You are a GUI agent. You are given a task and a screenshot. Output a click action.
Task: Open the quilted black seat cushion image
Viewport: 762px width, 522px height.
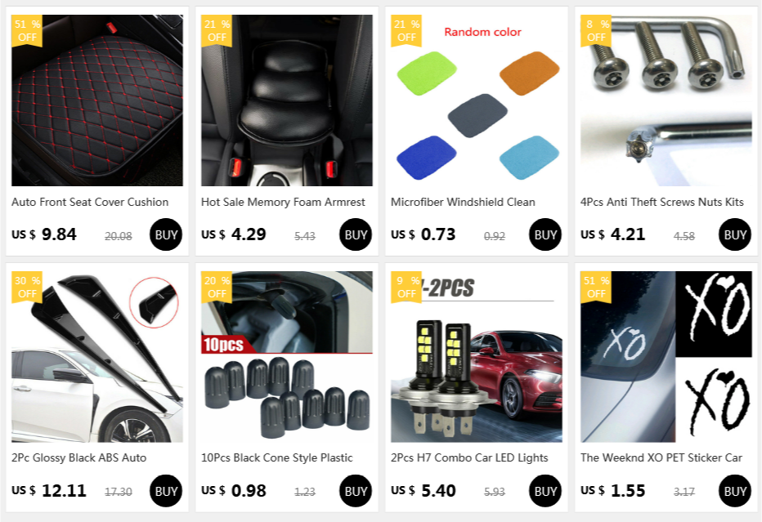coord(97,100)
